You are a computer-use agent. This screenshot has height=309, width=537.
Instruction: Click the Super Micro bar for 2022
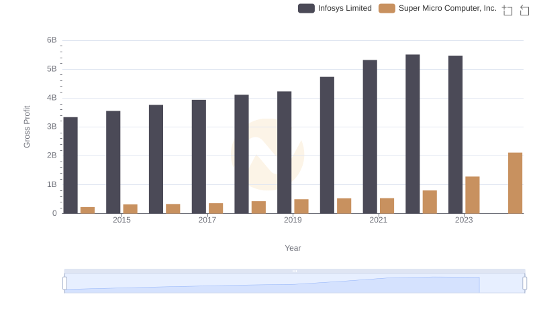(x=430, y=202)
